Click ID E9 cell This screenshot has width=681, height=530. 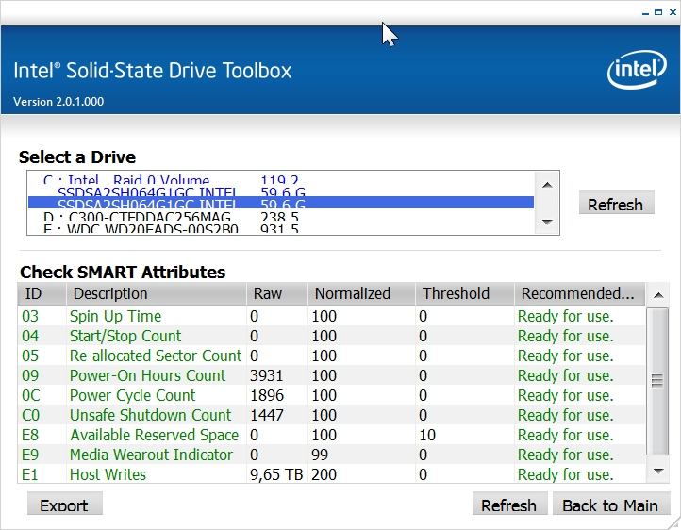coord(30,455)
